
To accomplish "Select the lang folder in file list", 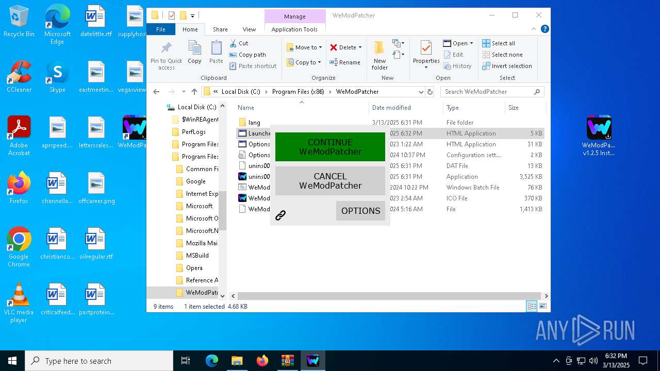I will [254, 123].
